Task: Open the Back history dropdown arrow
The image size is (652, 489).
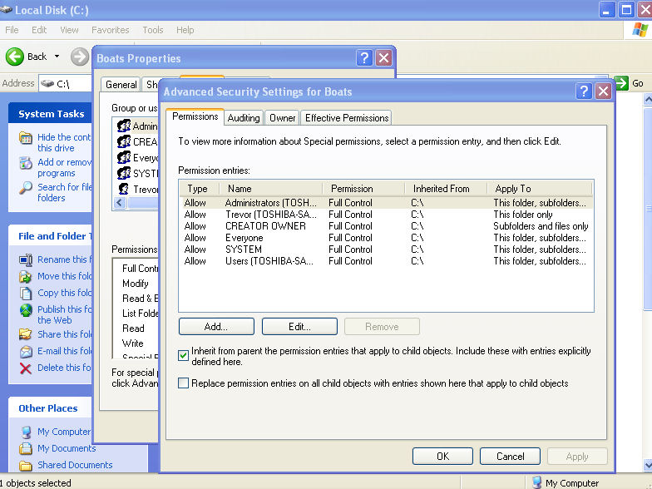Action: pyautogui.click(x=57, y=57)
